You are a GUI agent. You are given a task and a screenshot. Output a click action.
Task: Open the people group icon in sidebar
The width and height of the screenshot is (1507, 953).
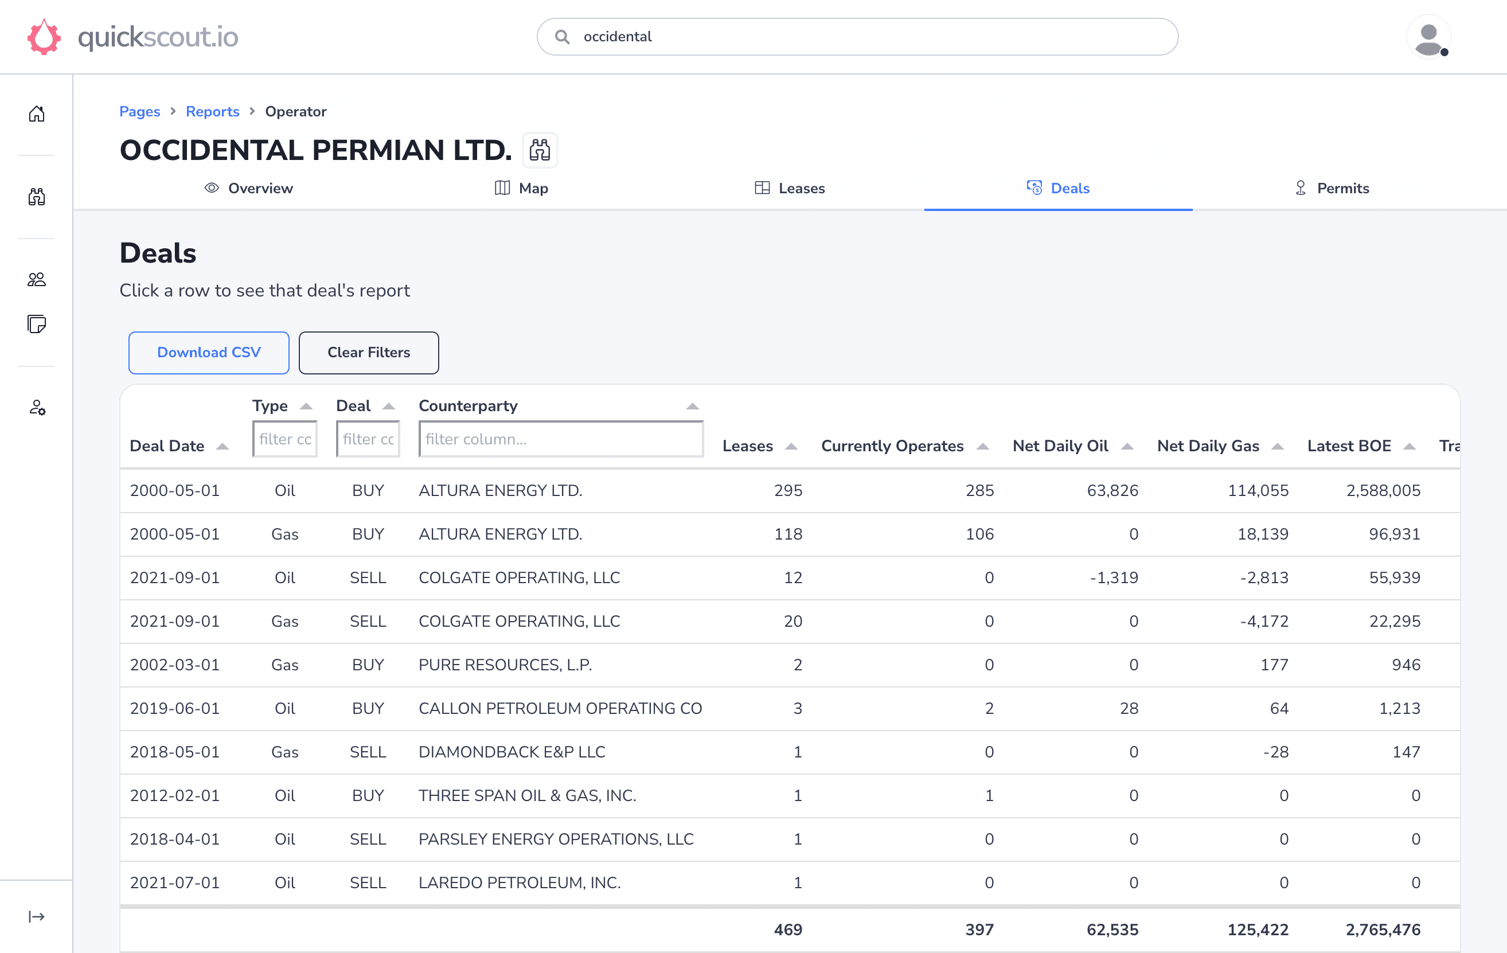[36, 279]
